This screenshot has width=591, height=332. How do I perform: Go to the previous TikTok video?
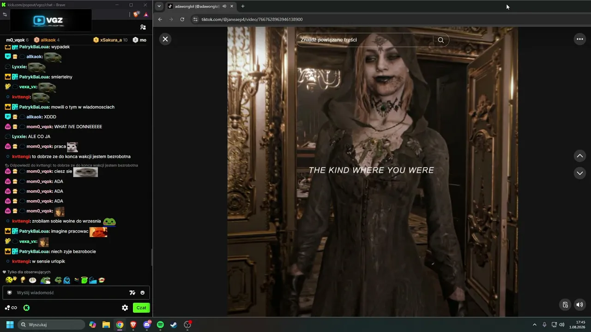580,156
